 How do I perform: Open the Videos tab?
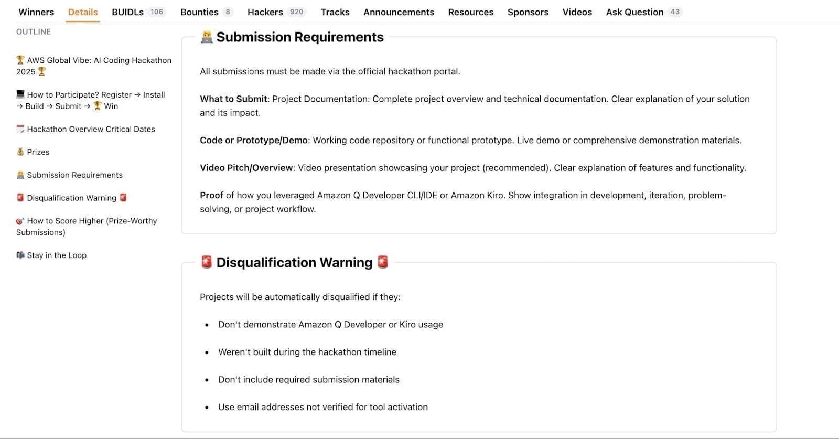[x=577, y=12]
